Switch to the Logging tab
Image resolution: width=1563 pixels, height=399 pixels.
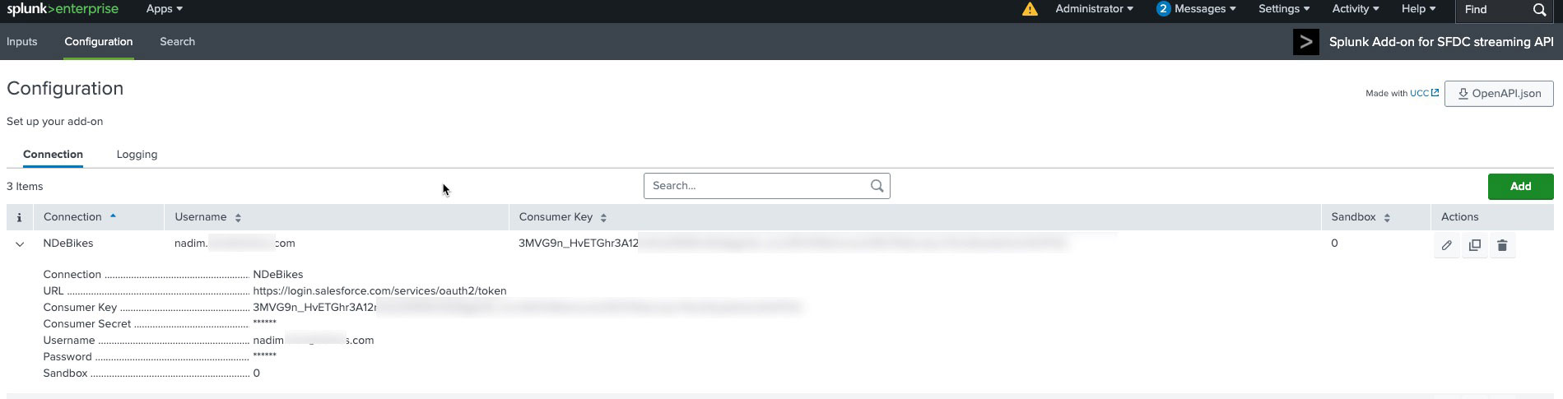[137, 155]
